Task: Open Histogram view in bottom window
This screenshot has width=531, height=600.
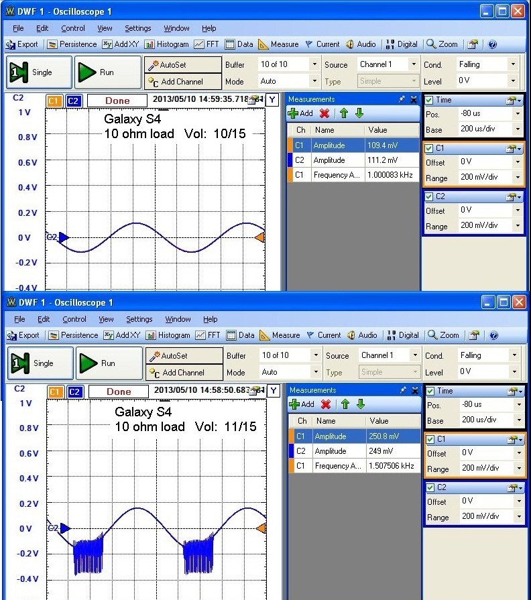Action: [168, 335]
